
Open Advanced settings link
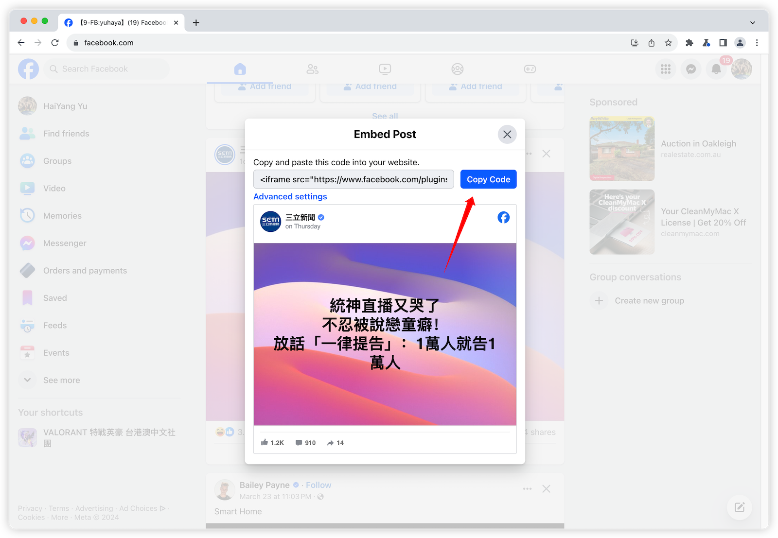point(290,196)
